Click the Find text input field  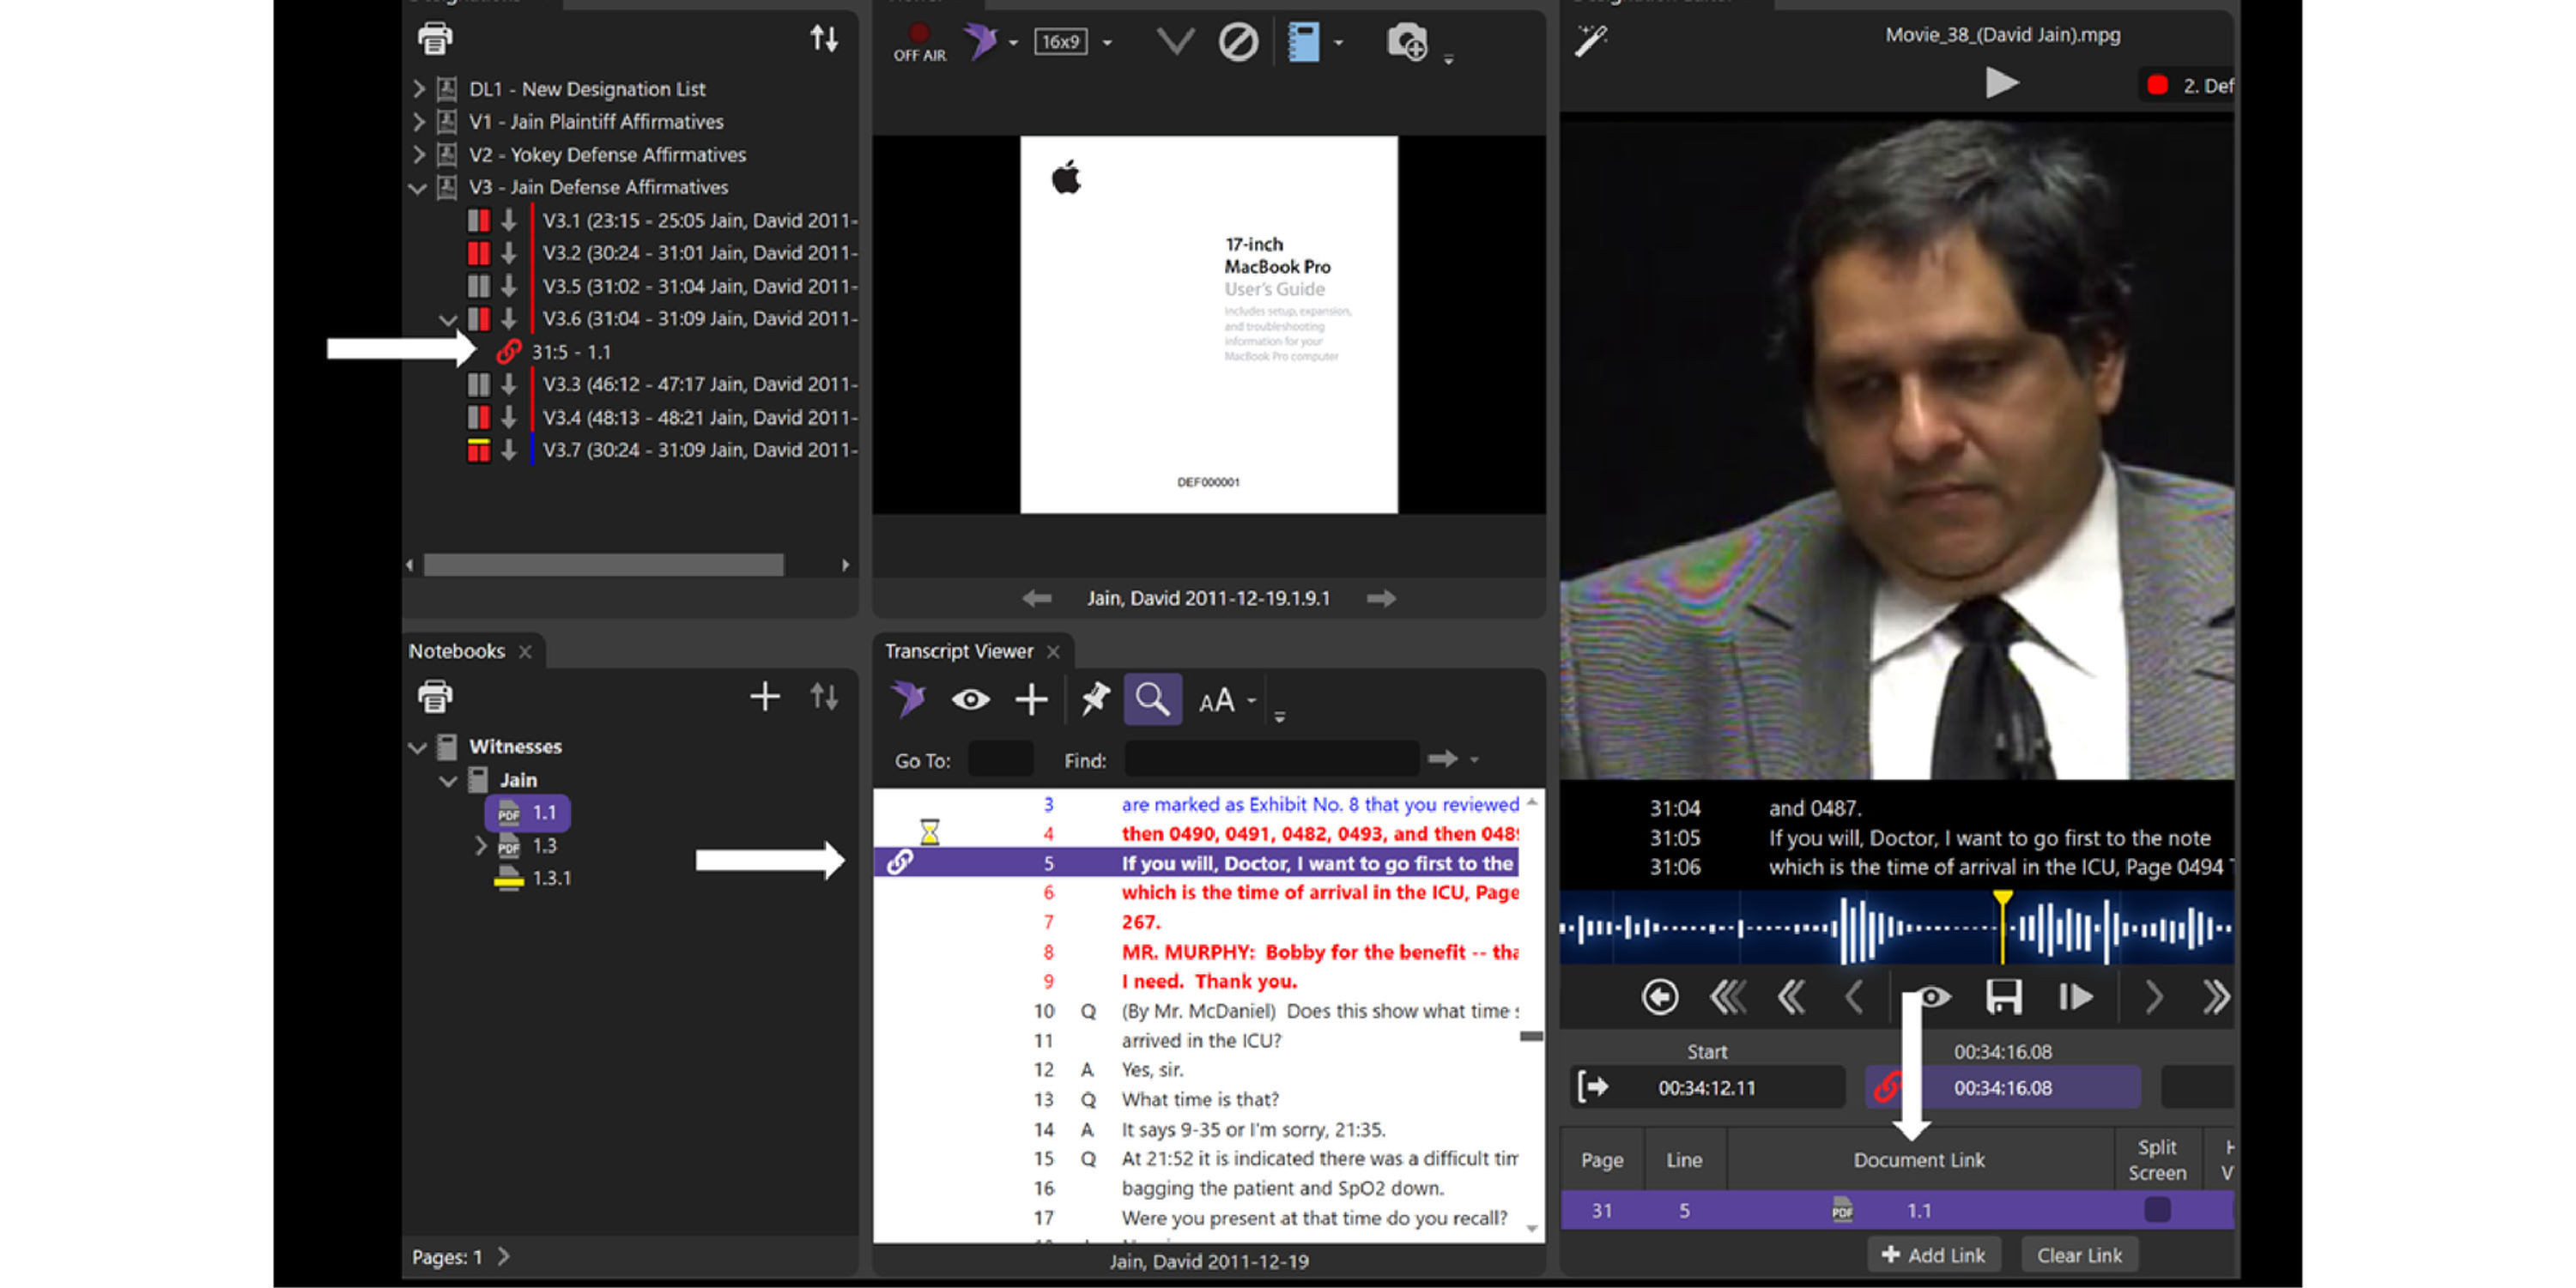(1270, 760)
